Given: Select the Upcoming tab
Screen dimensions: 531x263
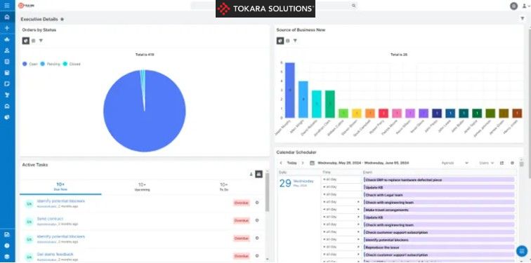Looking at the screenshot, I should point(142,187).
